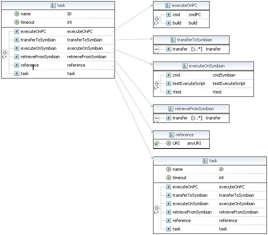268x235 pixels.
Task: Click transfer type label in retrieveFromSymbian box
Action: pyautogui.click(x=213, y=118)
